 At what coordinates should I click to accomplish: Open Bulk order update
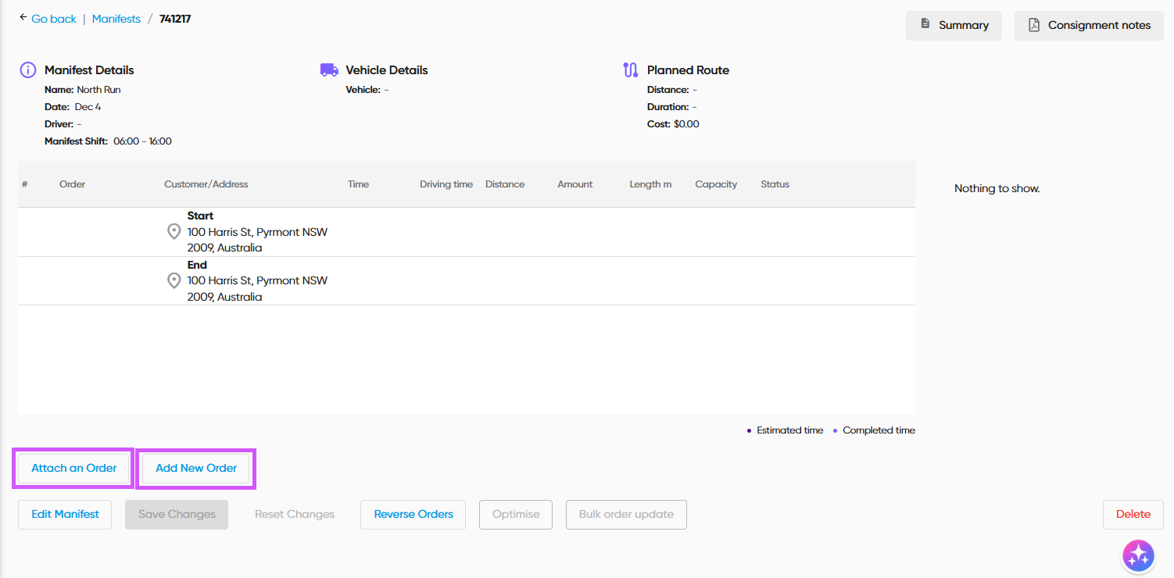[x=626, y=515]
